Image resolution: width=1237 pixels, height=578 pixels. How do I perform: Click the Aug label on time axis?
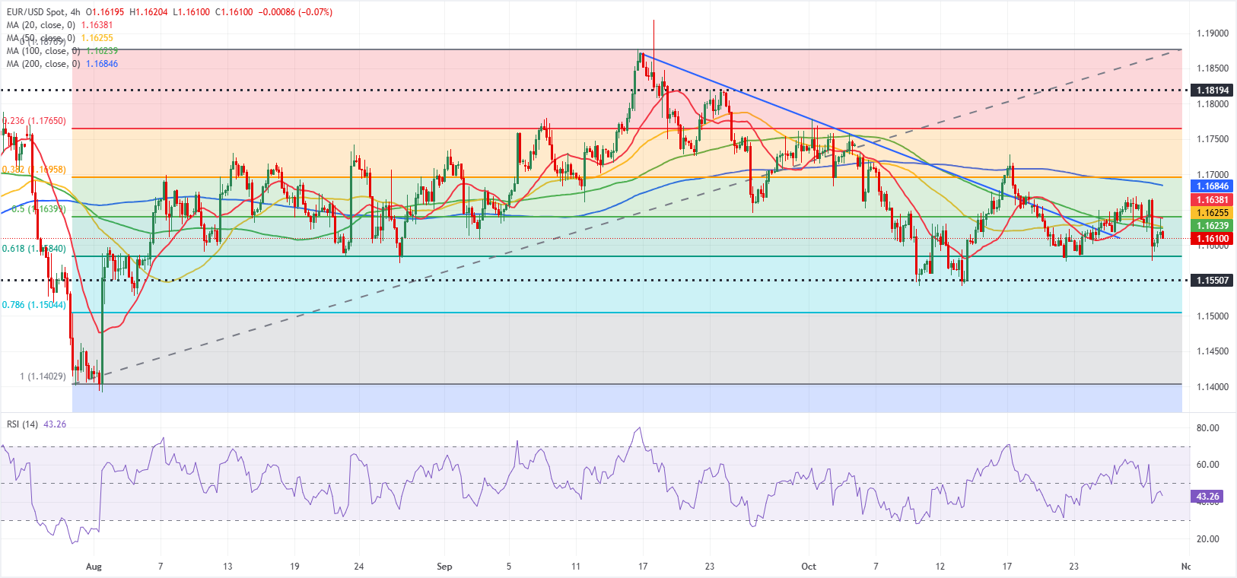point(94,567)
